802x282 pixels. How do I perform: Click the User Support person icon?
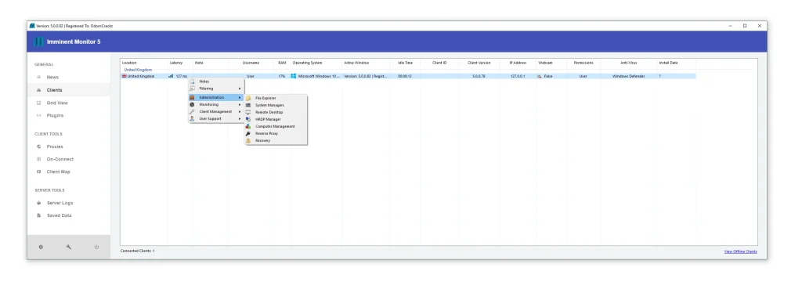click(x=192, y=119)
